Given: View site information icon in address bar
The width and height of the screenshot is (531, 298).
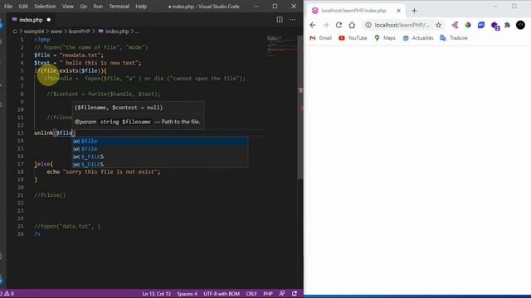Looking at the screenshot, I should click(368, 25).
